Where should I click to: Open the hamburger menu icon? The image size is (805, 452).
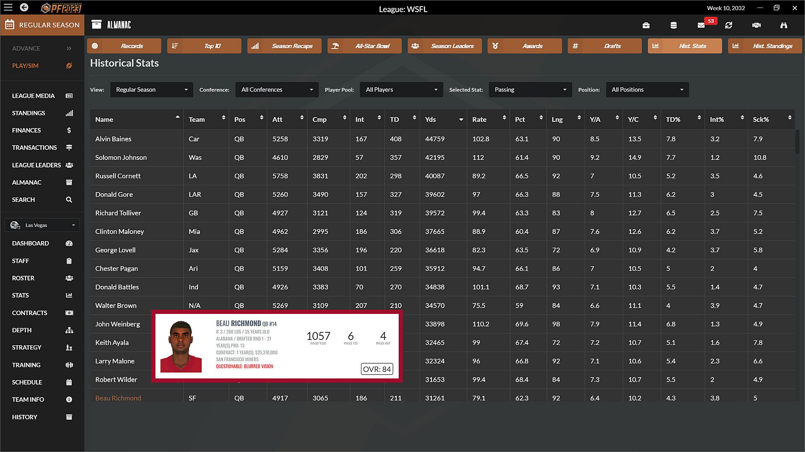point(8,8)
